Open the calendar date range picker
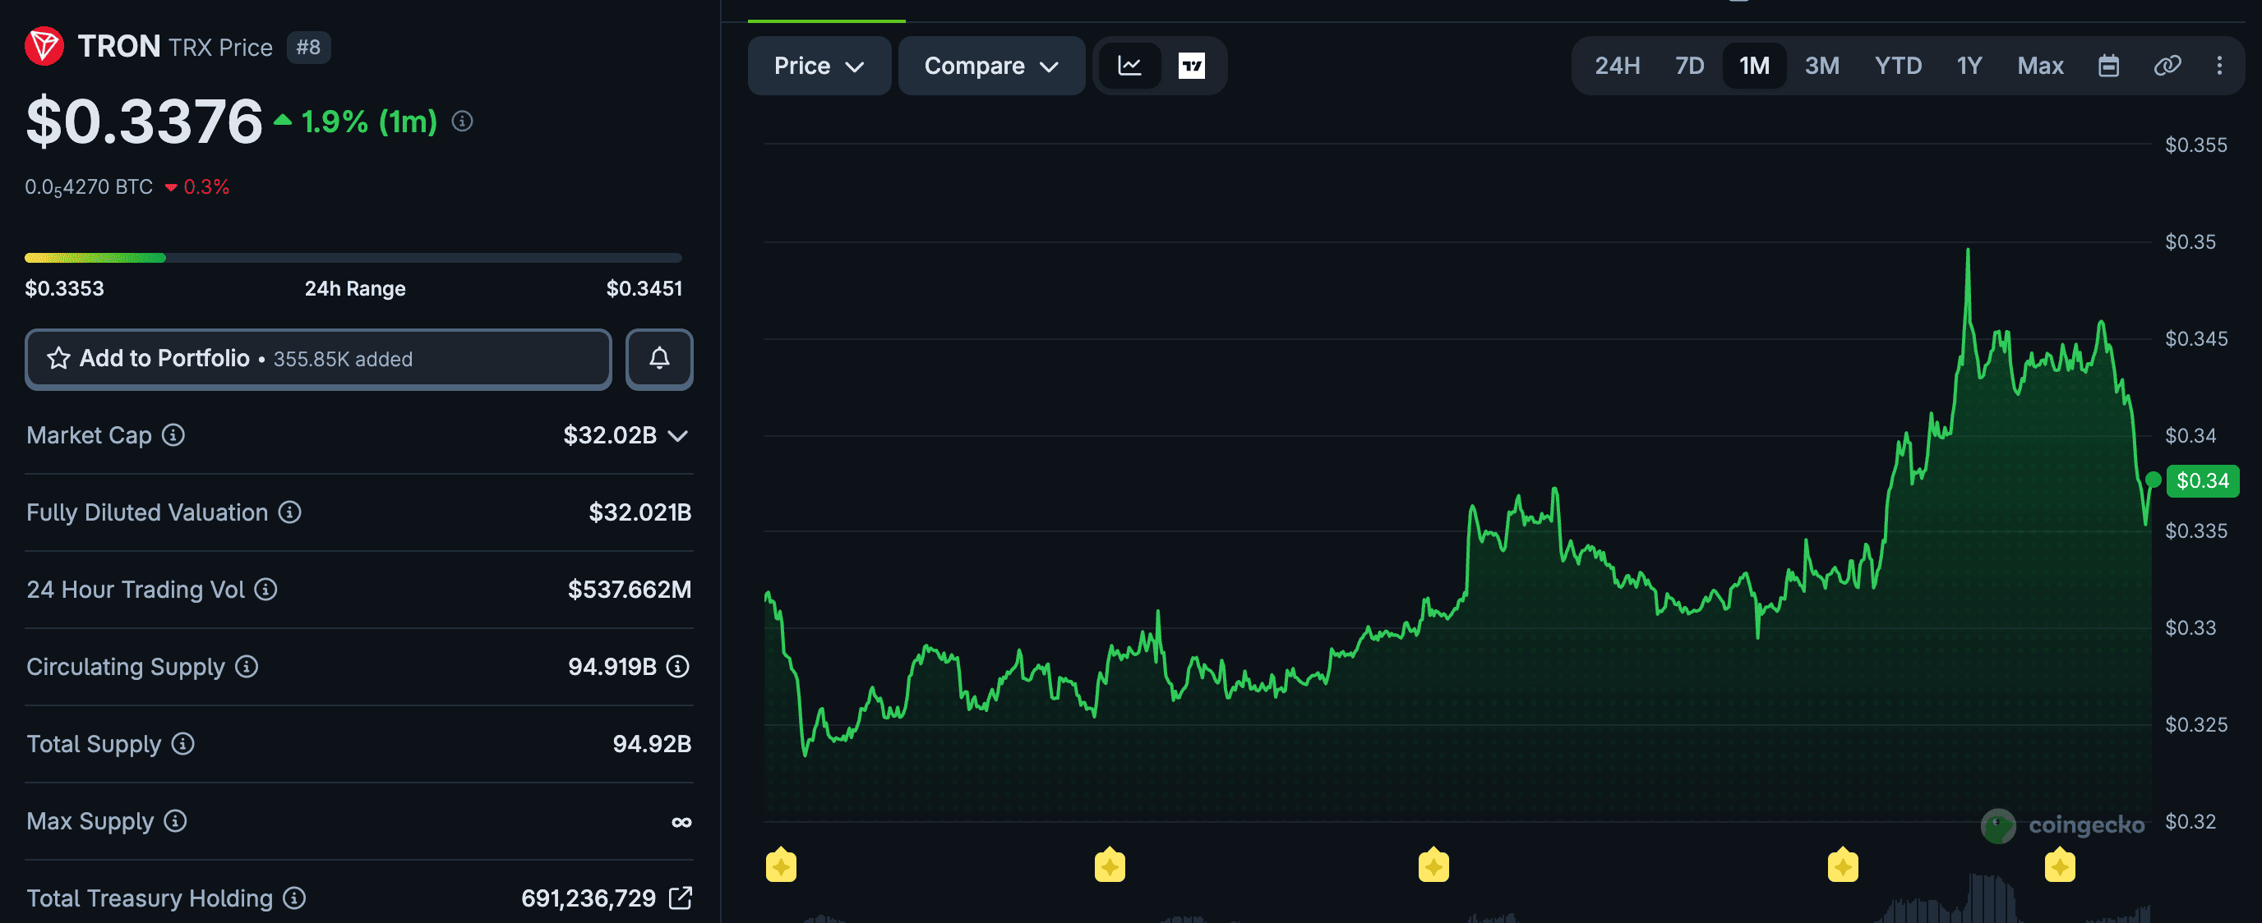 tap(2108, 66)
